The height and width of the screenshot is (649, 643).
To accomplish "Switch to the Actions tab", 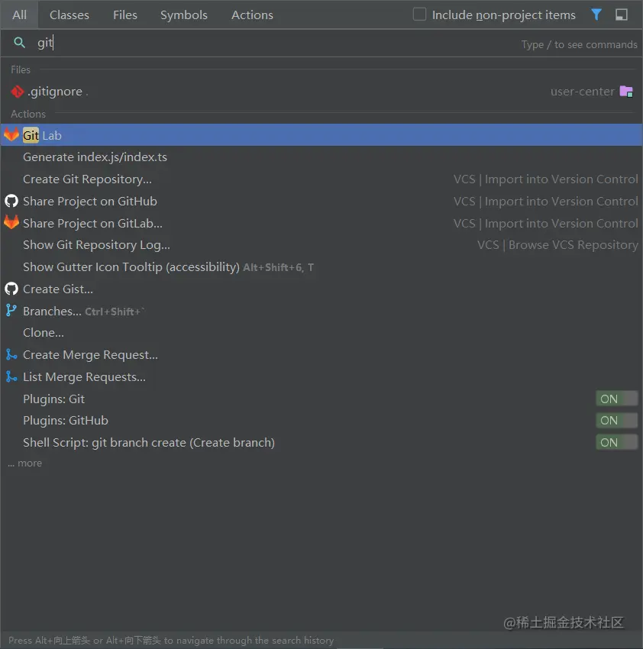I will (252, 15).
